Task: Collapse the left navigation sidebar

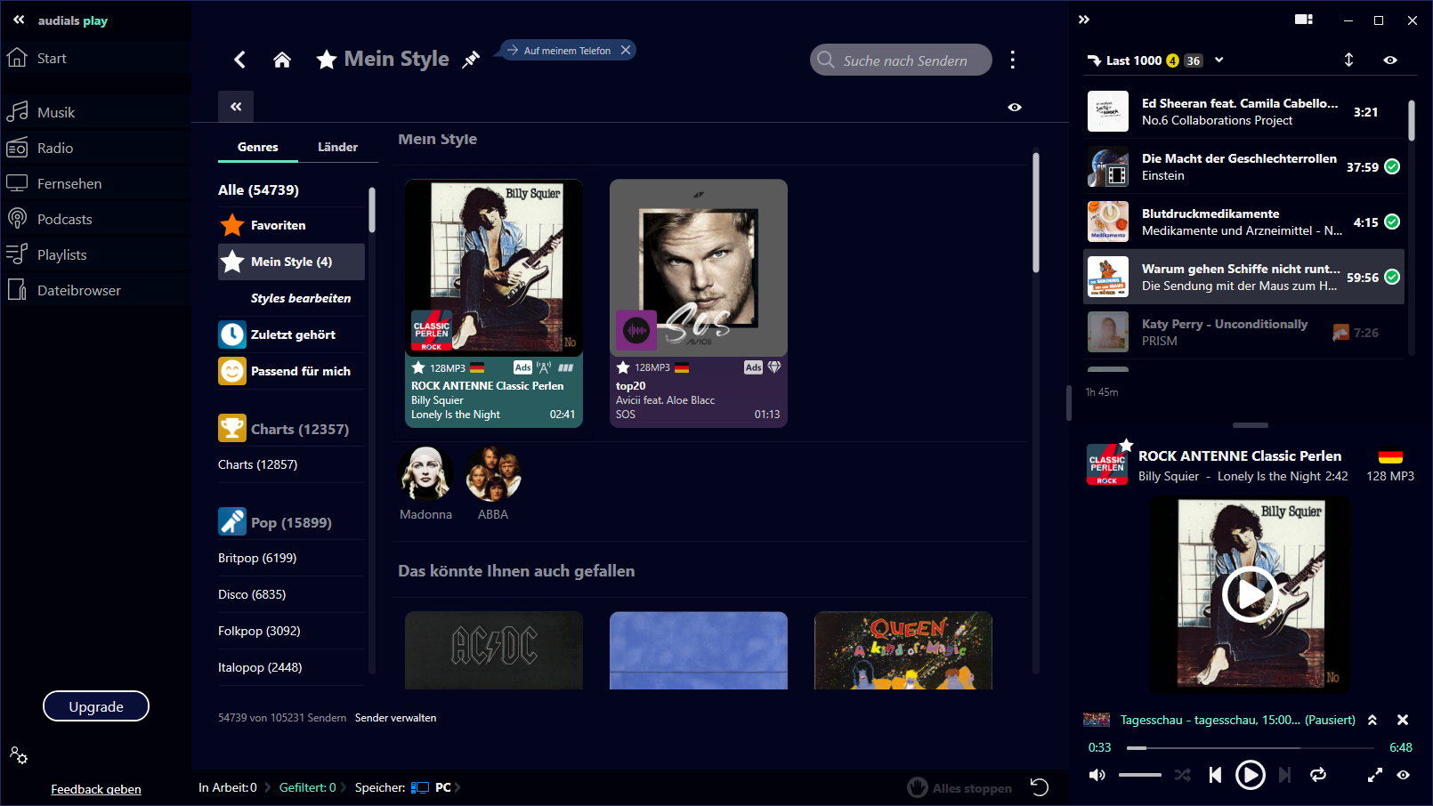Action: tap(19, 20)
